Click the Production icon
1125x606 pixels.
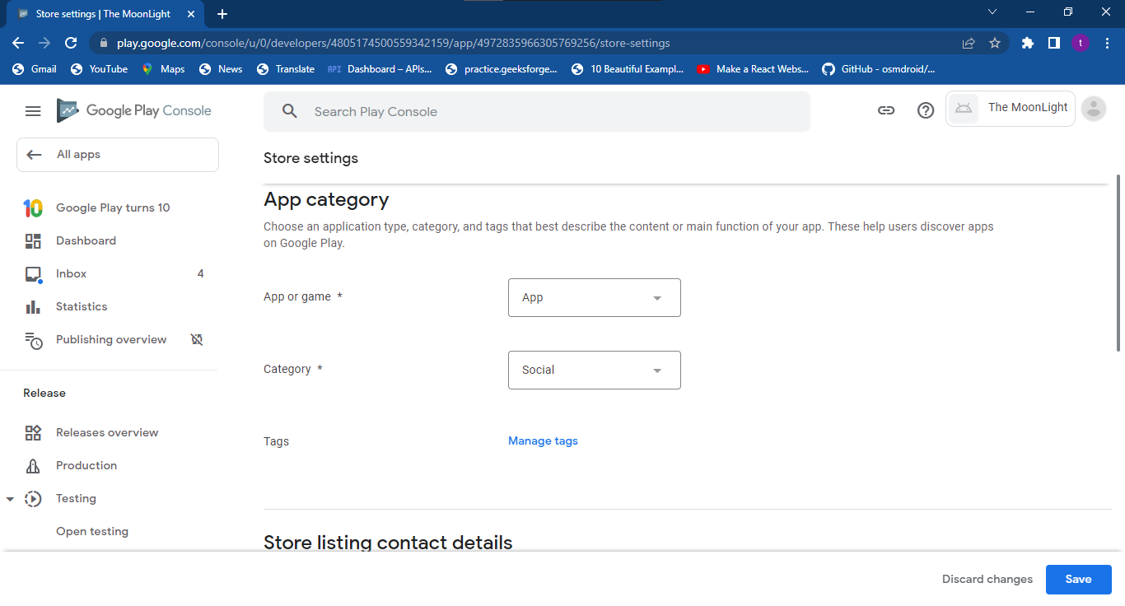[x=33, y=466]
